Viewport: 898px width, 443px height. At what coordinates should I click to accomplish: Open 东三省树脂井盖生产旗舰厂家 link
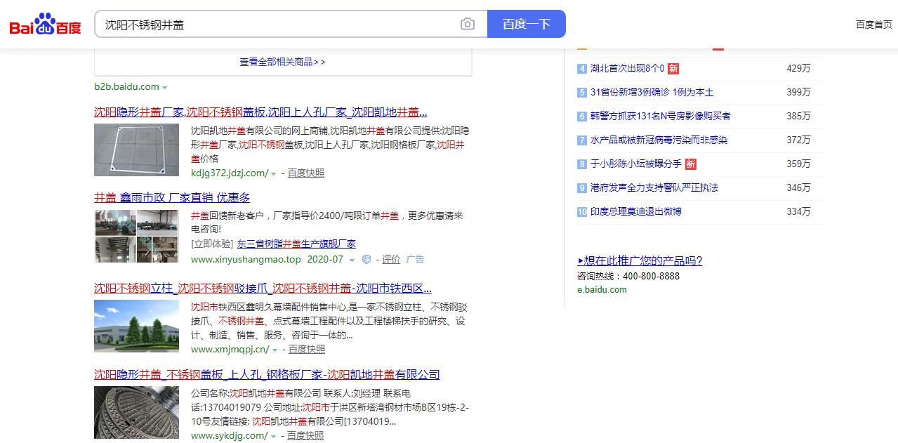pyautogui.click(x=296, y=244)
